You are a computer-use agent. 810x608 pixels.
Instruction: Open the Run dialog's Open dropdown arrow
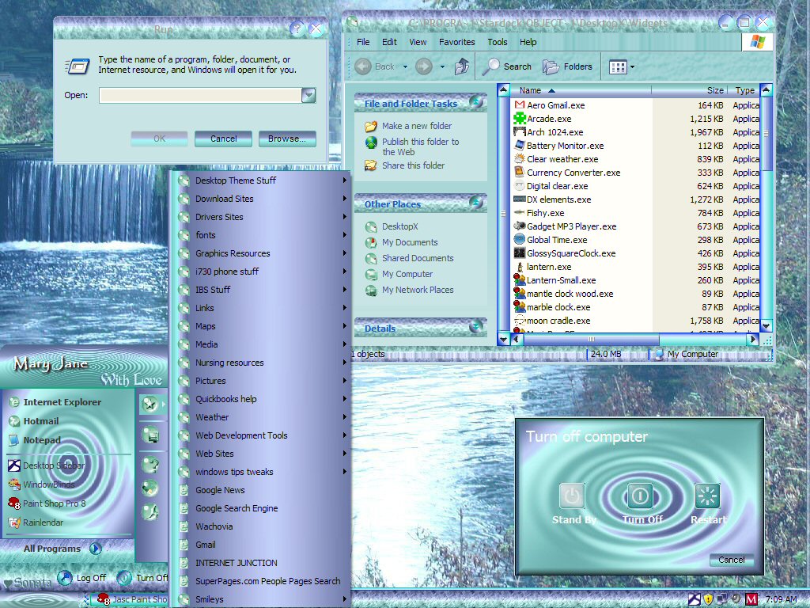(x=308, y=95)
